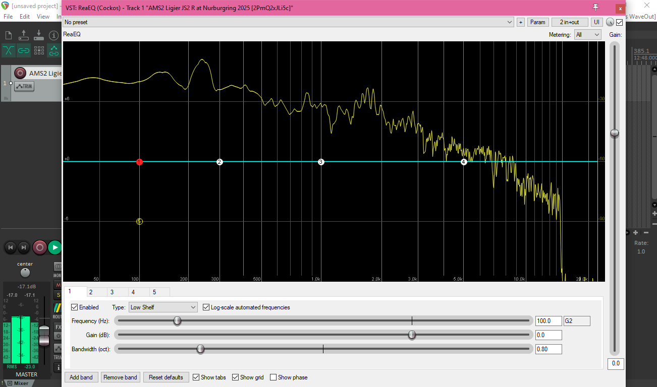Select band 1 red point on EQ graph
Screen dimensions: 657x387
[x=140, y=162]
